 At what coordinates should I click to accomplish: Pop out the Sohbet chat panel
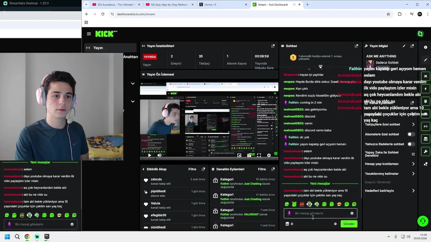(x=356, y=46)
